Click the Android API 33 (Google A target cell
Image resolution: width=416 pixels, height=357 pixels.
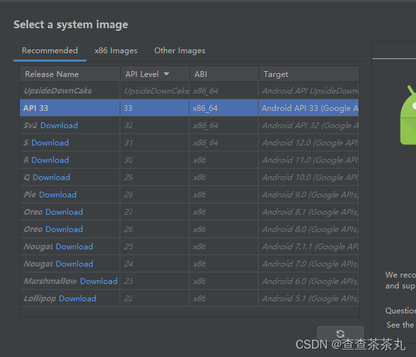(308, 108)
